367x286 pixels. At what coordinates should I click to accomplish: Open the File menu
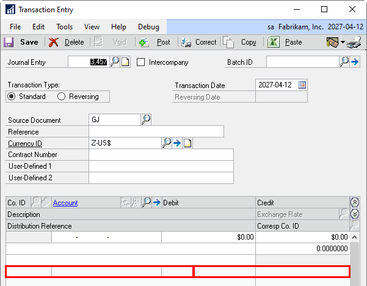click(15, 27)
